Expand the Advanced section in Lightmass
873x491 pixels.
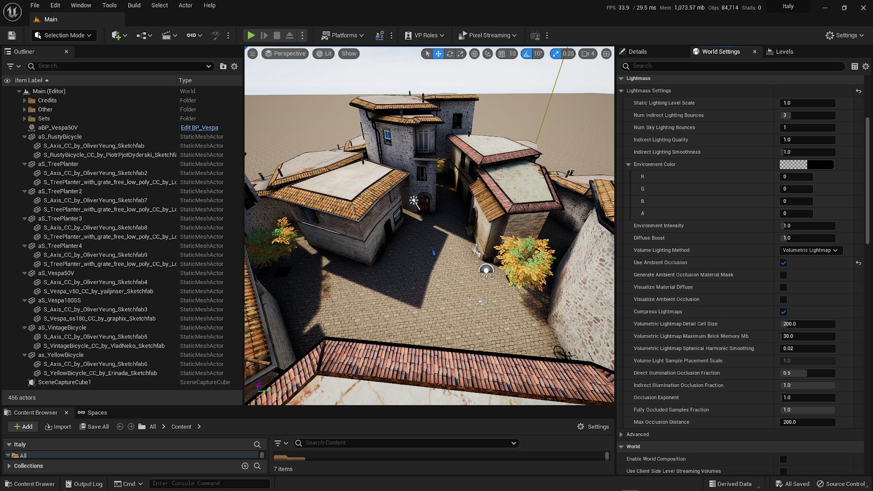pos(621,434)
